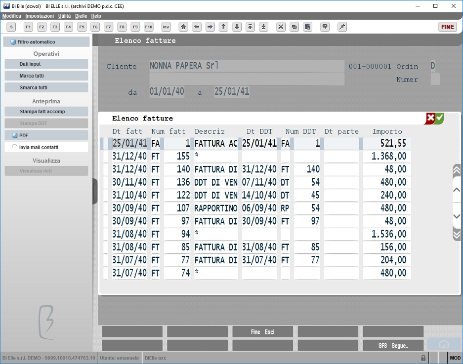This screenshot has width=463, height=364.
Task: Click the paste clipboard toolbar icon
Action: pos(307,27)
